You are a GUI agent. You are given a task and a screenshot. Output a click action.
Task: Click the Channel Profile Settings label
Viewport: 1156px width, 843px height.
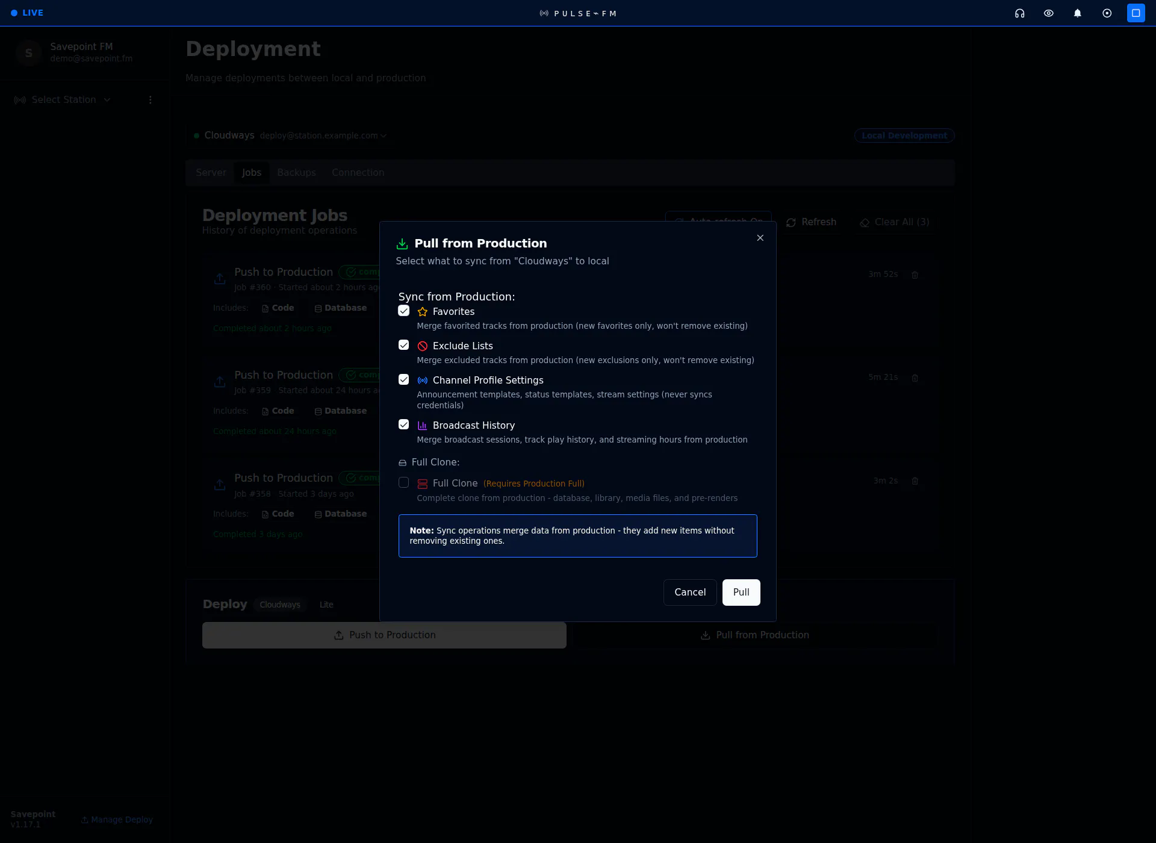488,381
